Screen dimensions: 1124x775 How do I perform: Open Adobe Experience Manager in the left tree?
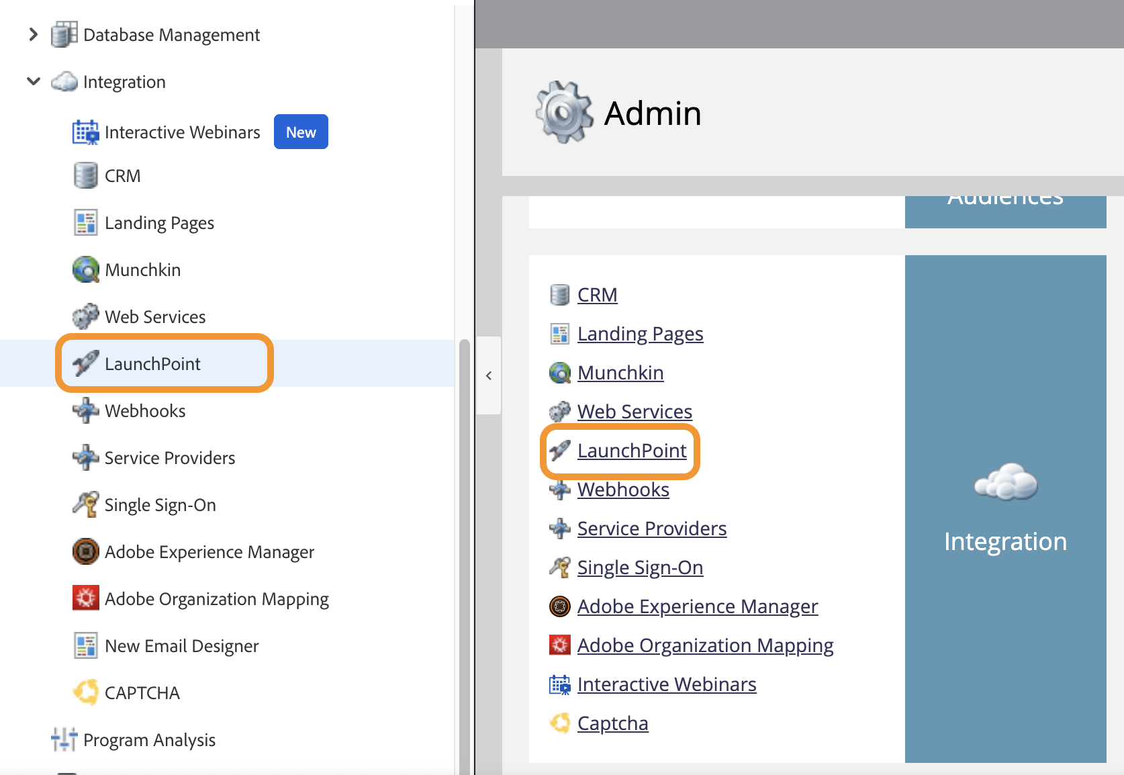click(x=209, y=552)
